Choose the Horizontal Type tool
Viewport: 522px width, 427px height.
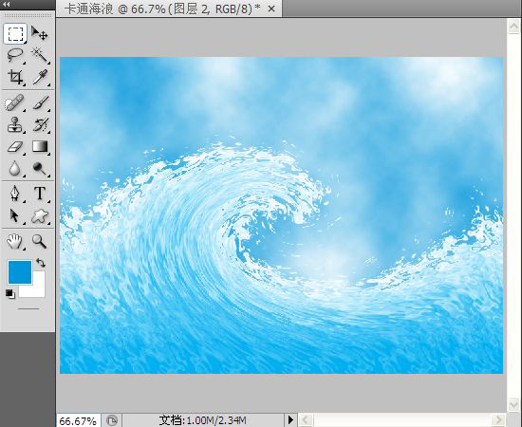[40, 193]
